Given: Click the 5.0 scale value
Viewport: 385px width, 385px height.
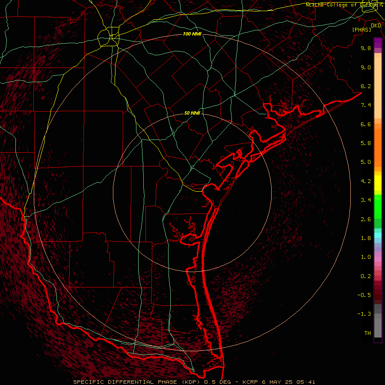Looking at the screenshot, I should point(366,162).
